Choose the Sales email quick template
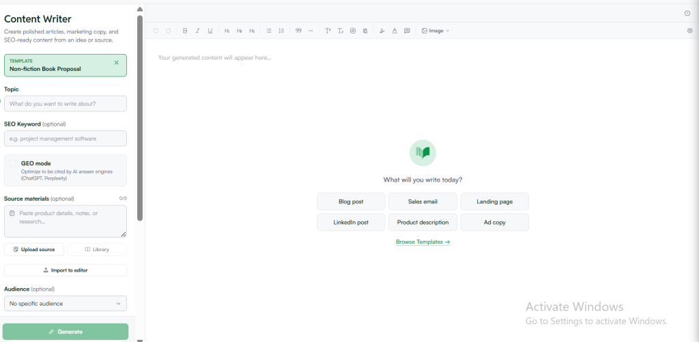 (x=423, y=201)
